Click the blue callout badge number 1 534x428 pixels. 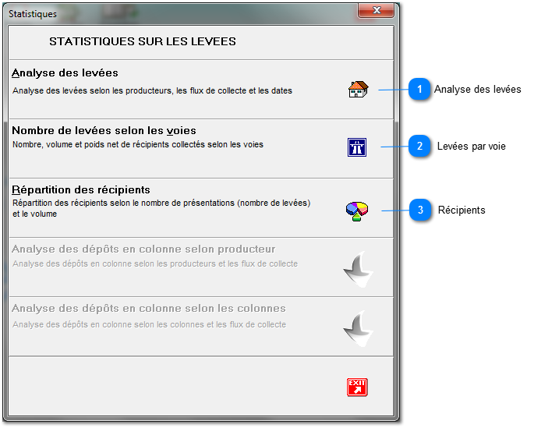pos(419,90)
